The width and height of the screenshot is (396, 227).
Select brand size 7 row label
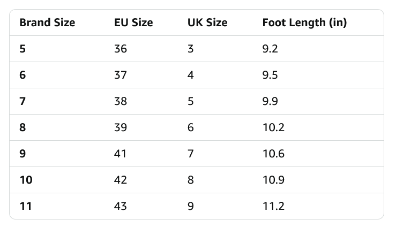23,101
